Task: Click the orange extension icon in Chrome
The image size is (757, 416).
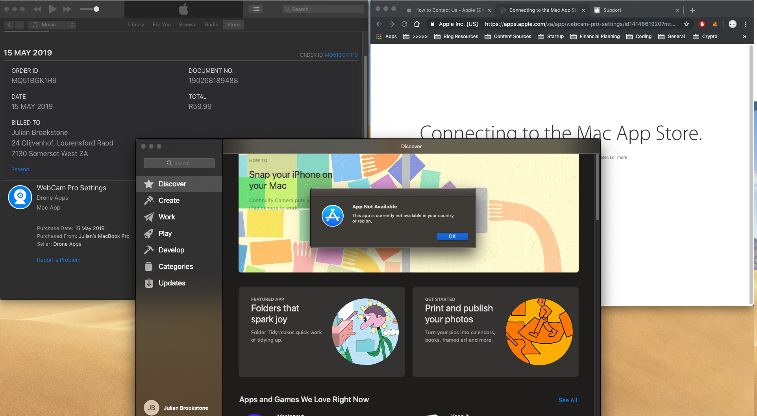Action: click(x=714, y=24)
